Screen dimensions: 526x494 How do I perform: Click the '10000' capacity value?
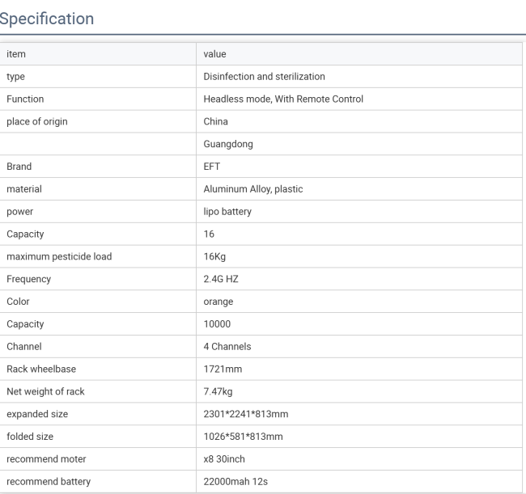coord(217,324)
